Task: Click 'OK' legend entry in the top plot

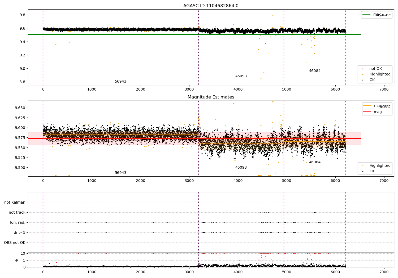Action: (x=369, y=80)
